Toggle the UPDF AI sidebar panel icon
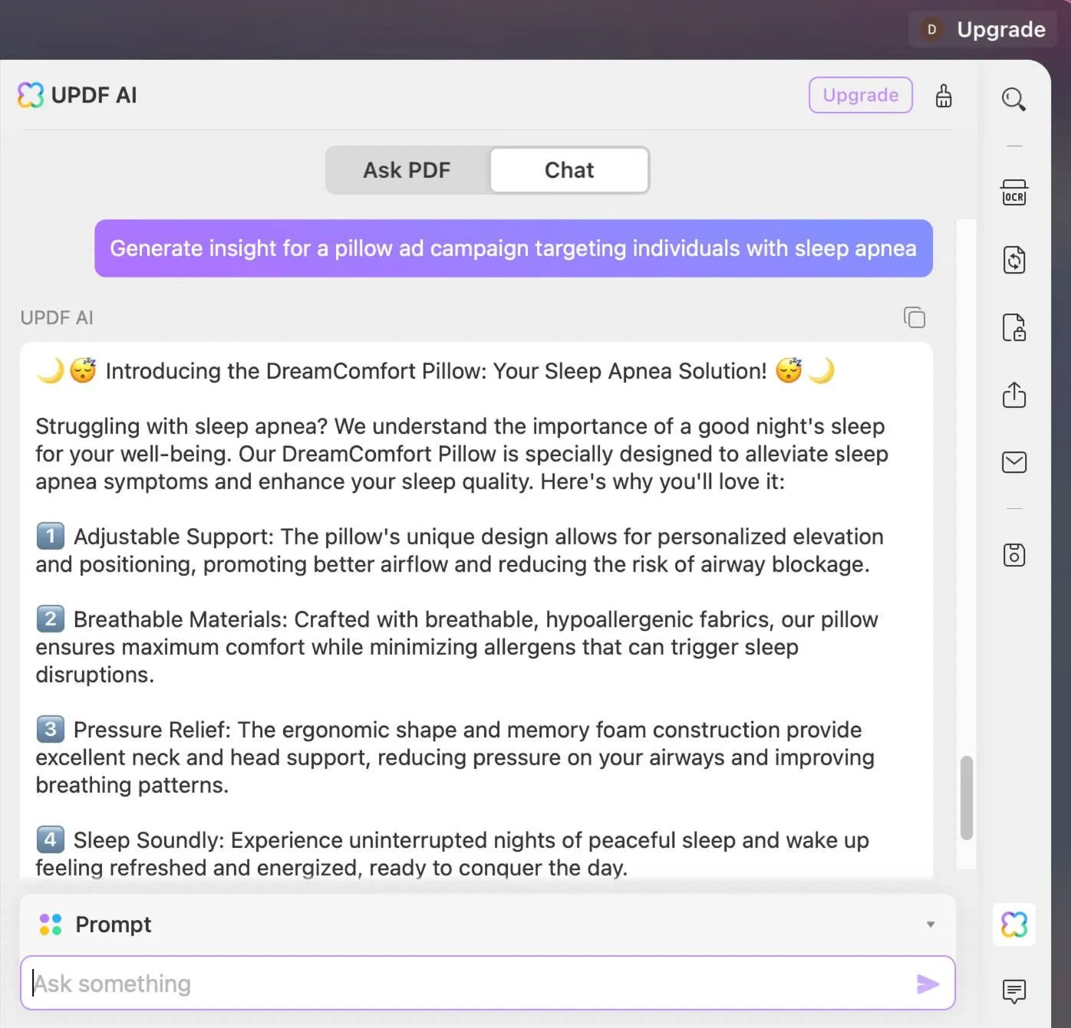Viewport: 1071px width, 1028px height. [1013, 925]
